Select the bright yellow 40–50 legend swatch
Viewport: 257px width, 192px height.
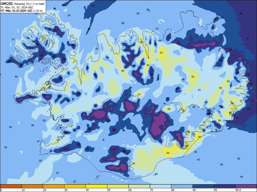[x=96, y=186]
